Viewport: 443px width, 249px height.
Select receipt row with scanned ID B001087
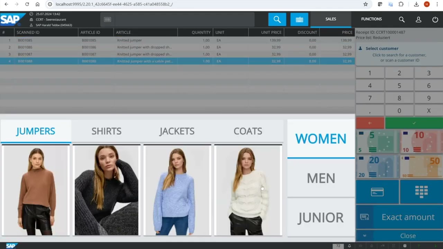coord(177,54)
